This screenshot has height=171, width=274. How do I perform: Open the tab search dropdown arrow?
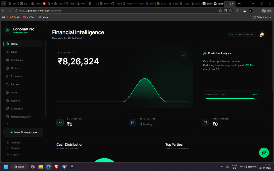[x=3, y=3]
